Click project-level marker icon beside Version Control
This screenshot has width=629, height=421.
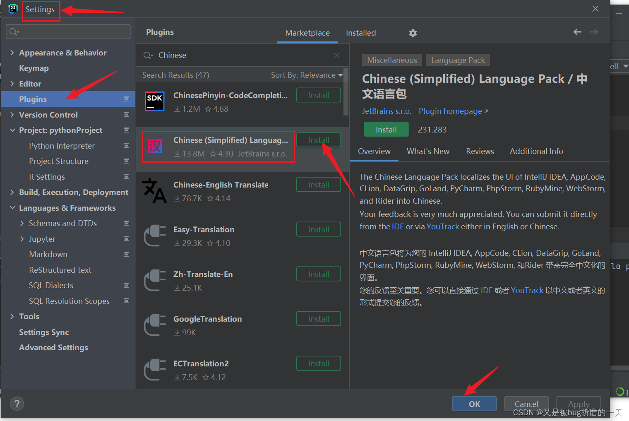(127, 114)
